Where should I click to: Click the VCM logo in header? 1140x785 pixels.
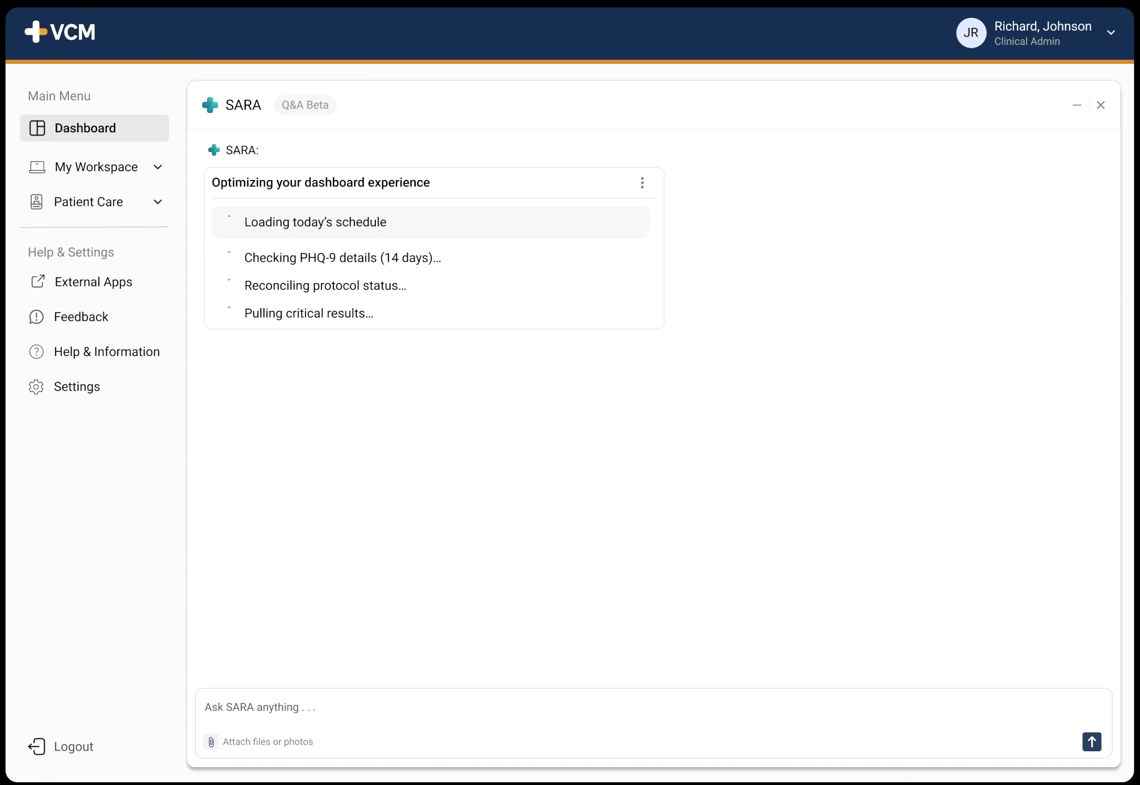[x=60, y=32]
